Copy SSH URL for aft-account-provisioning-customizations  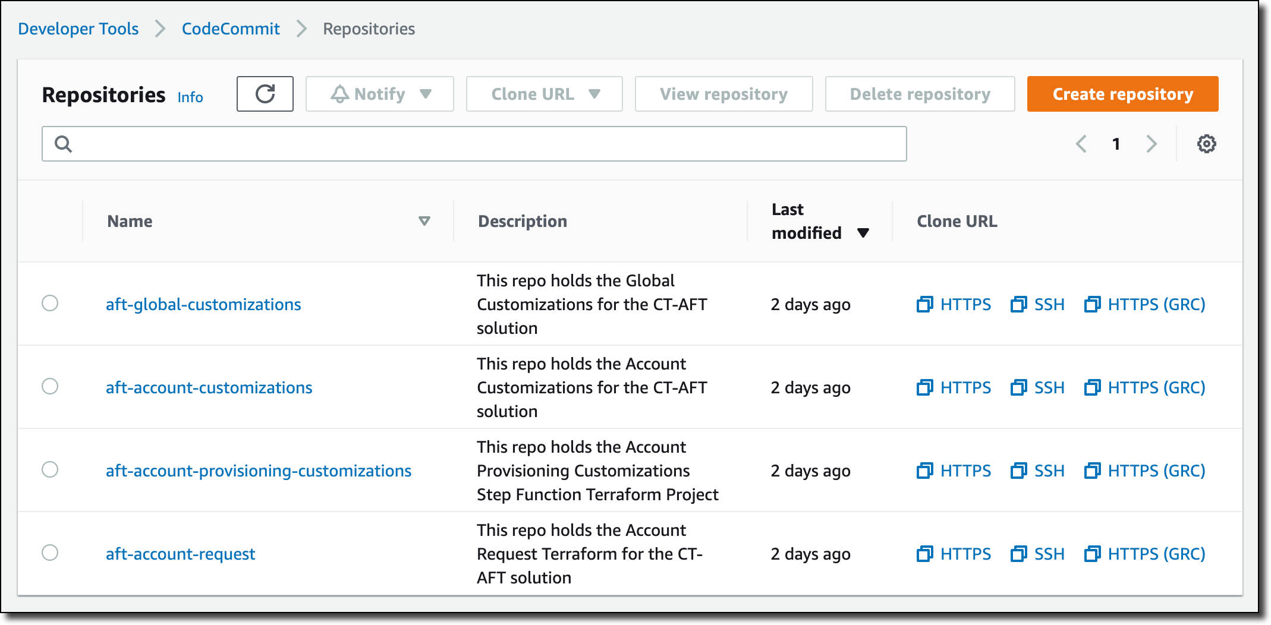point(1037,471)
